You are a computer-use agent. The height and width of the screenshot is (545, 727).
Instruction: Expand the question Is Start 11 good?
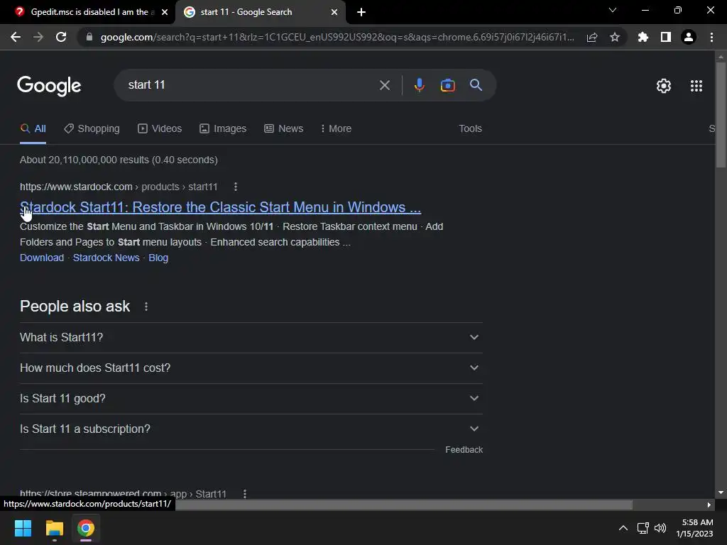[251, 399]
